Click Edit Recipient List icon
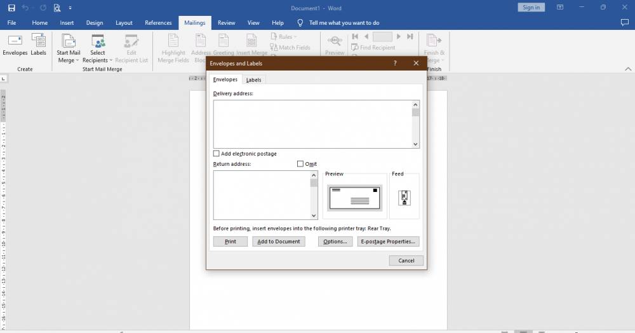 (x=131, y=48)
